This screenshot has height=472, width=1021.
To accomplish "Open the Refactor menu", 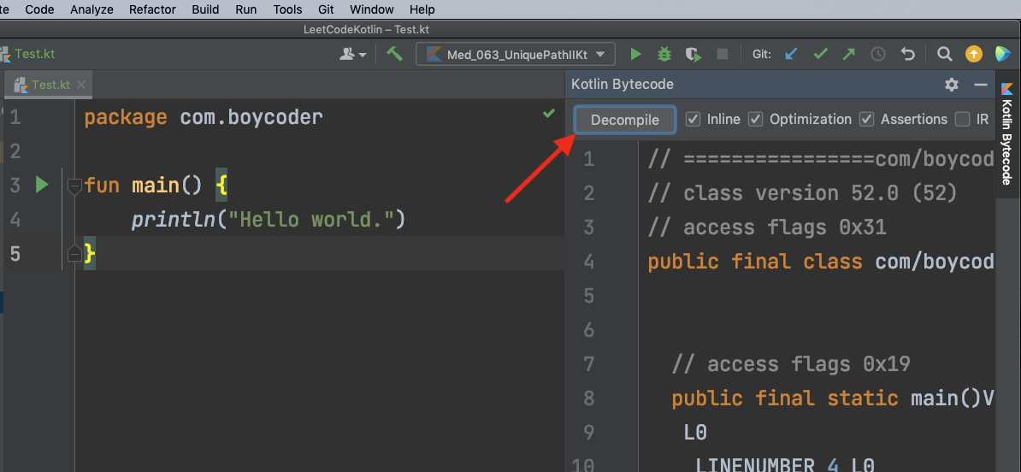I will pyautogui.click(x=152, y=9).
